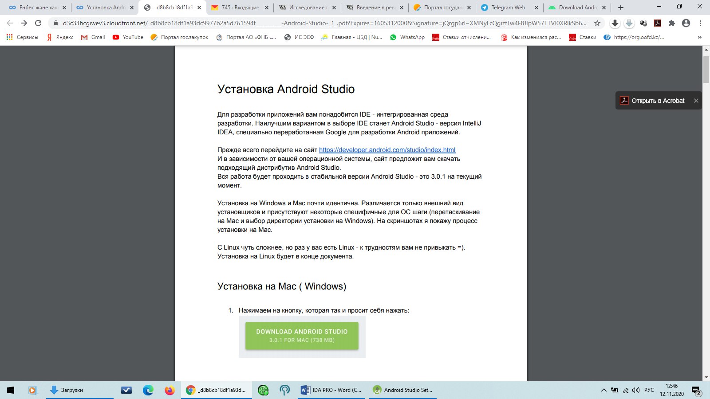Viewport: 710px width, 399px height.
Task: Expand the hidden bookmarks chevron
Action: coord(700,37)
